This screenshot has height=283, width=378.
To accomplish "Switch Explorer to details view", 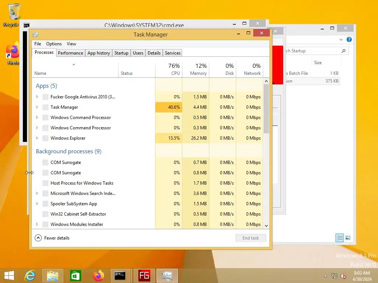I will (340, 238).
